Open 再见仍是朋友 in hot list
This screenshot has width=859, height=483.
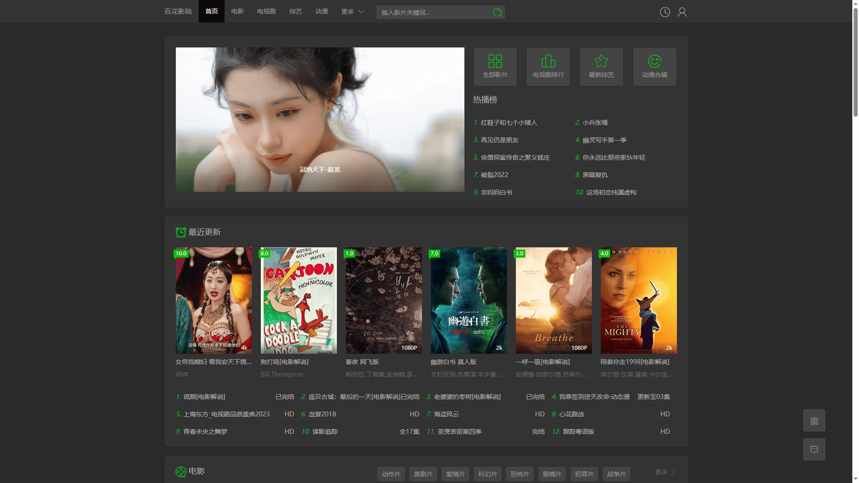500,140
